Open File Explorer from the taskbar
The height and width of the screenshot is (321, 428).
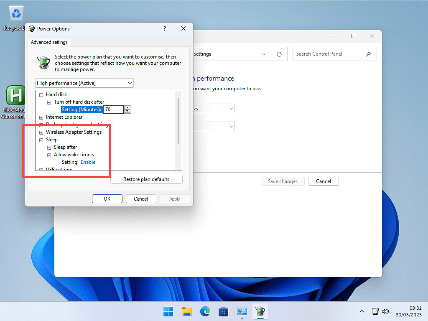(x=187, y=311)
